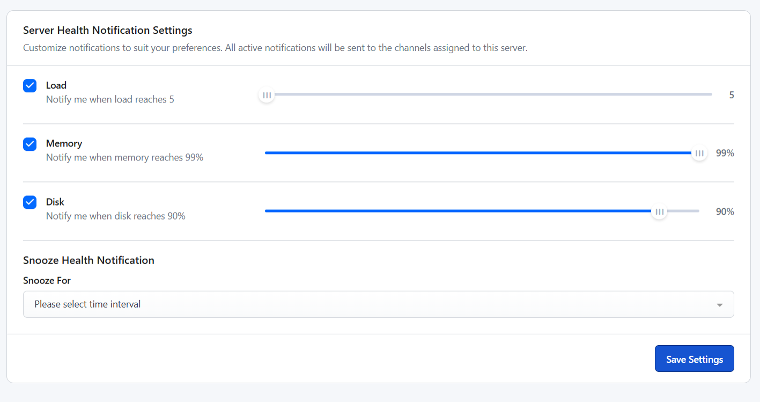This screenshot has width=760, height=402.
Task: Click the Memory label text
Action: point(64,144)
